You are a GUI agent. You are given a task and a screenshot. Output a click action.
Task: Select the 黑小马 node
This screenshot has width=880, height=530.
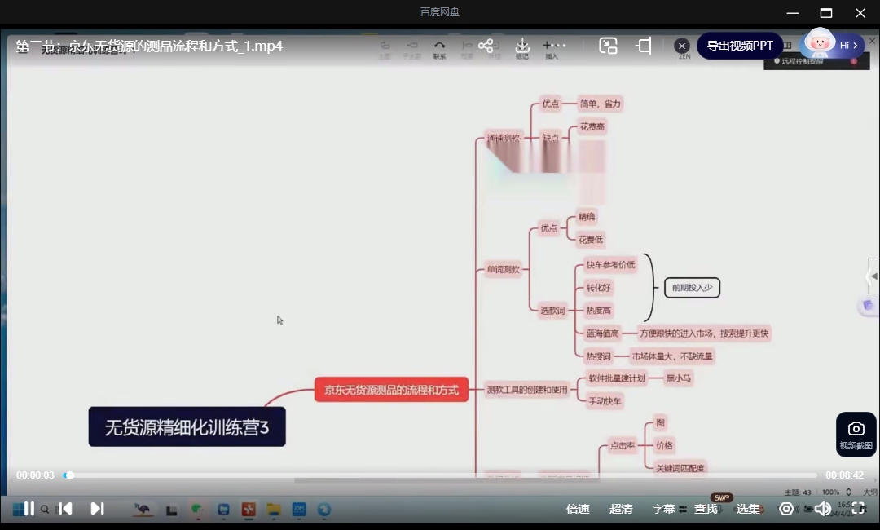pos(679,378)
